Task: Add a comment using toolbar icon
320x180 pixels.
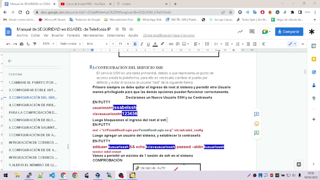Action: [x=177, y=44]
